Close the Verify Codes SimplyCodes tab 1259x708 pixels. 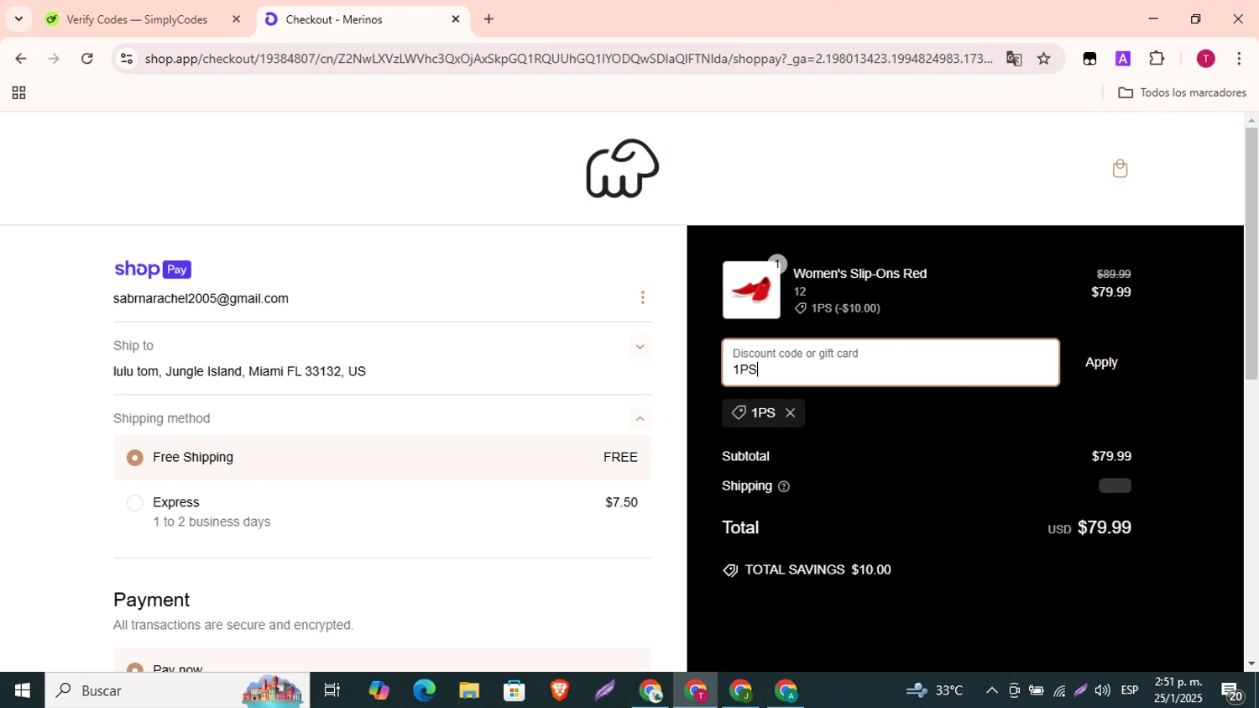237,19
